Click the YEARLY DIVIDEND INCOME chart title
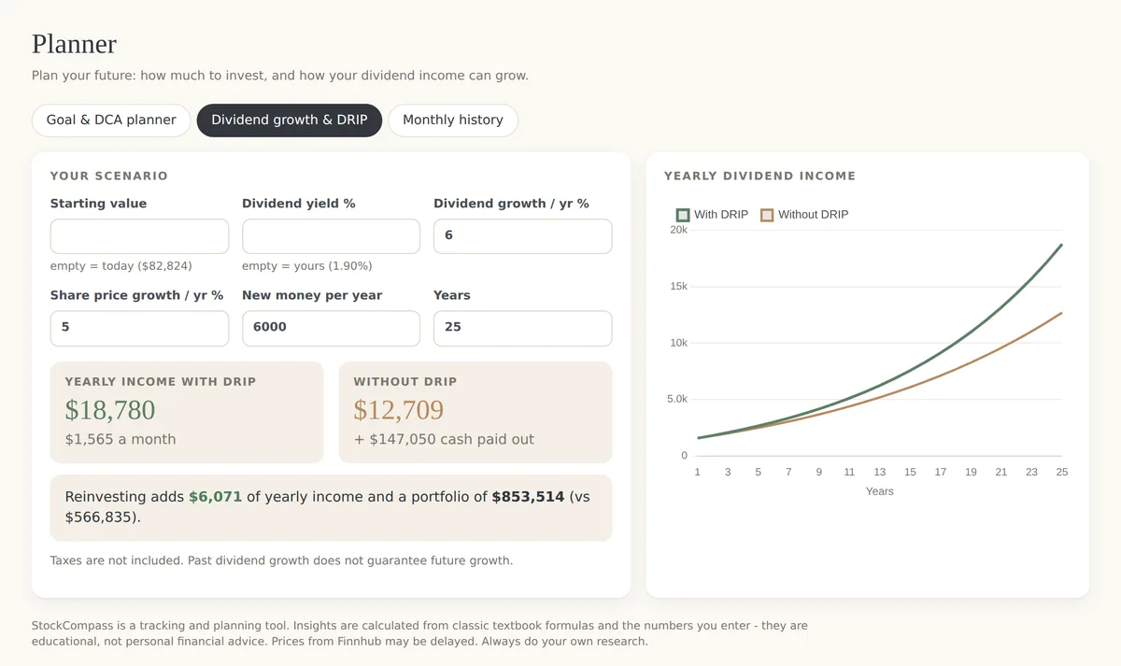This screenshot has width=1121, height=666. 760,176
